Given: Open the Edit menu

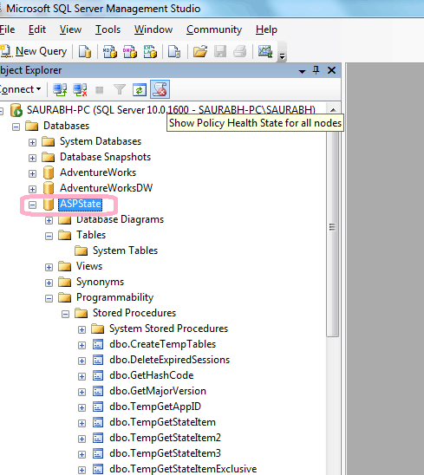Looking at the screenshot, I should [x=37, y=29].
